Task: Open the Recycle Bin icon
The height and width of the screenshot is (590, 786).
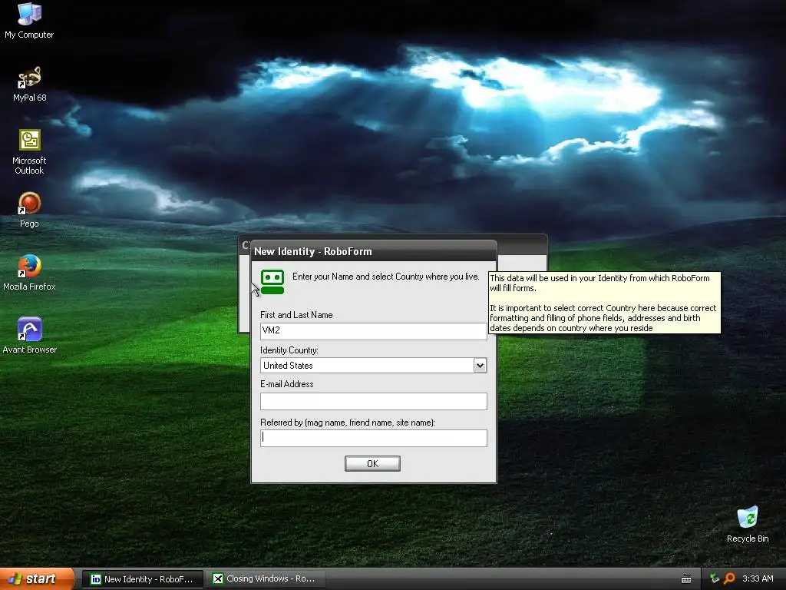Action: coord(748,525)
